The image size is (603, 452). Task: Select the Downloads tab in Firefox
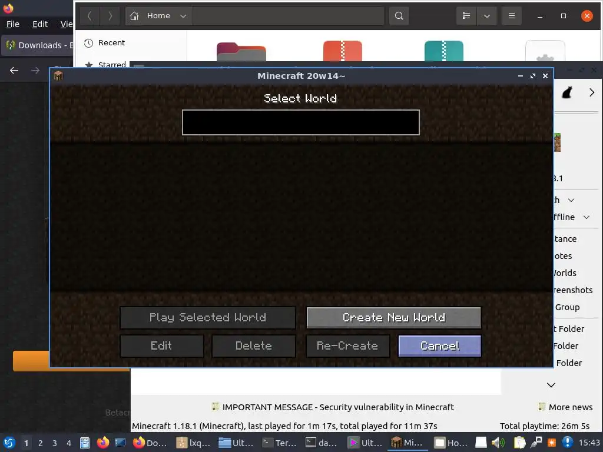coord(38,45)
